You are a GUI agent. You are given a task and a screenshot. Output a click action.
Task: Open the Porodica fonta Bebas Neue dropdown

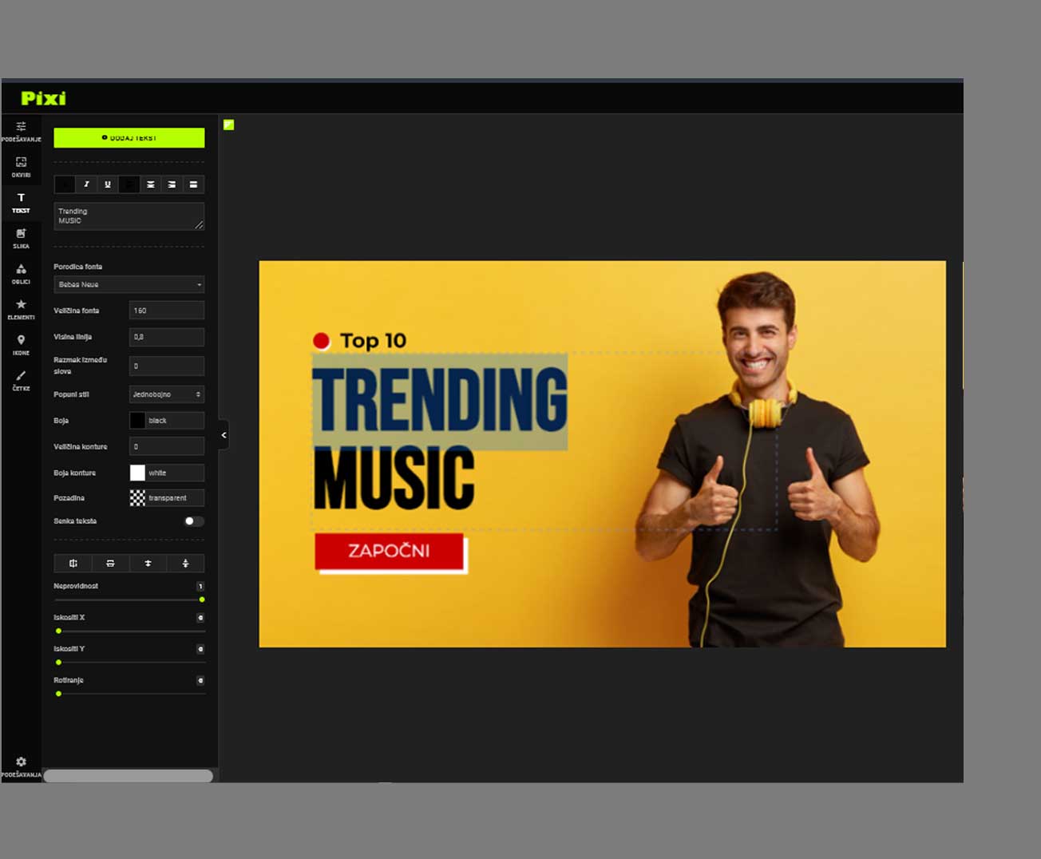tap(129, 285)
